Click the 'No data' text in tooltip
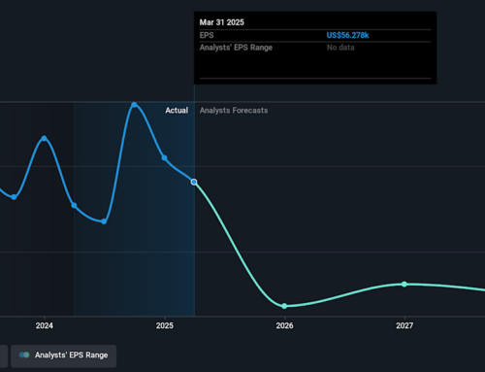The width and height of the screenshot is (485, 372). click(x=340, y=48)
